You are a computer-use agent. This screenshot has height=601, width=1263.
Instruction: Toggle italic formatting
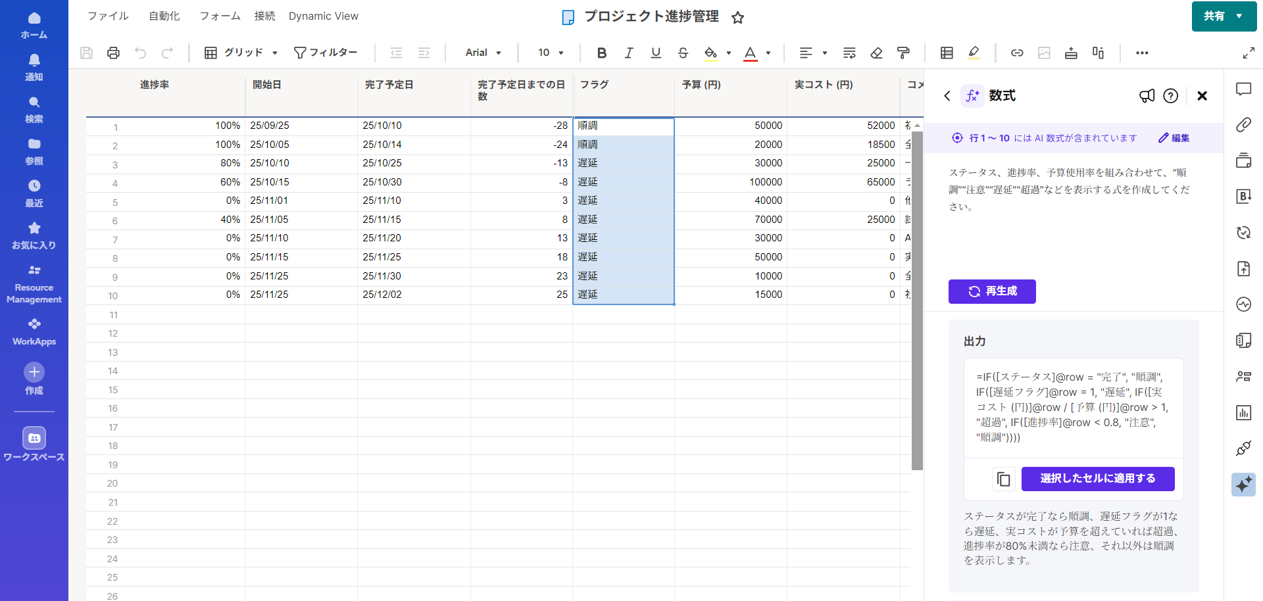(629, 53)
